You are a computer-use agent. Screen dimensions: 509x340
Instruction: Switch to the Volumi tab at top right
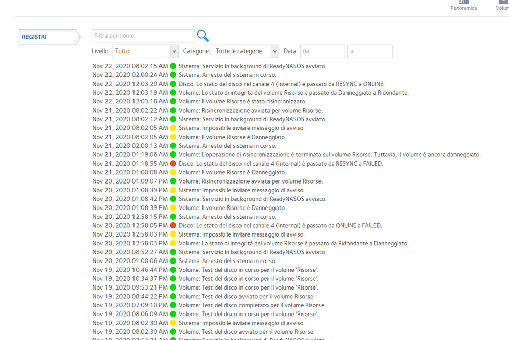(502, 5)
